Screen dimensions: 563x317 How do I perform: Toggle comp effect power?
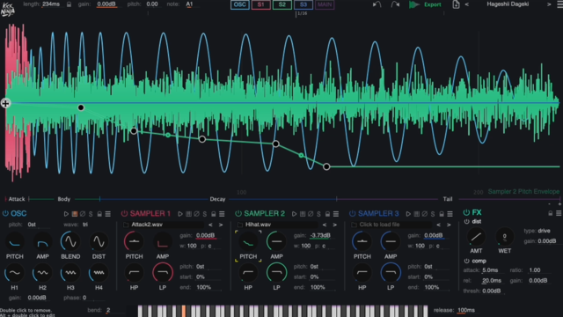467,261
